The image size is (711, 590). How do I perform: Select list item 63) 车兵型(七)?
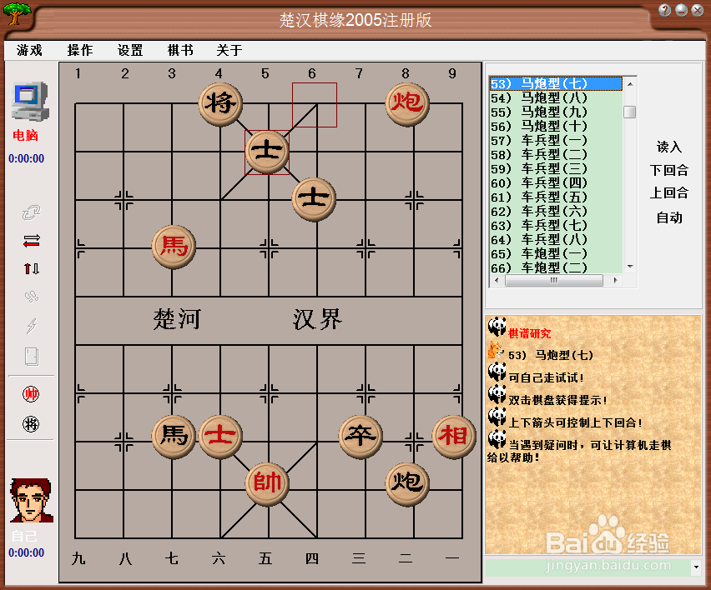(x=556, y=225)
